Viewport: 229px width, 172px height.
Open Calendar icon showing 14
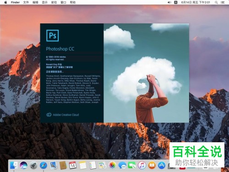tap(73, 166)
